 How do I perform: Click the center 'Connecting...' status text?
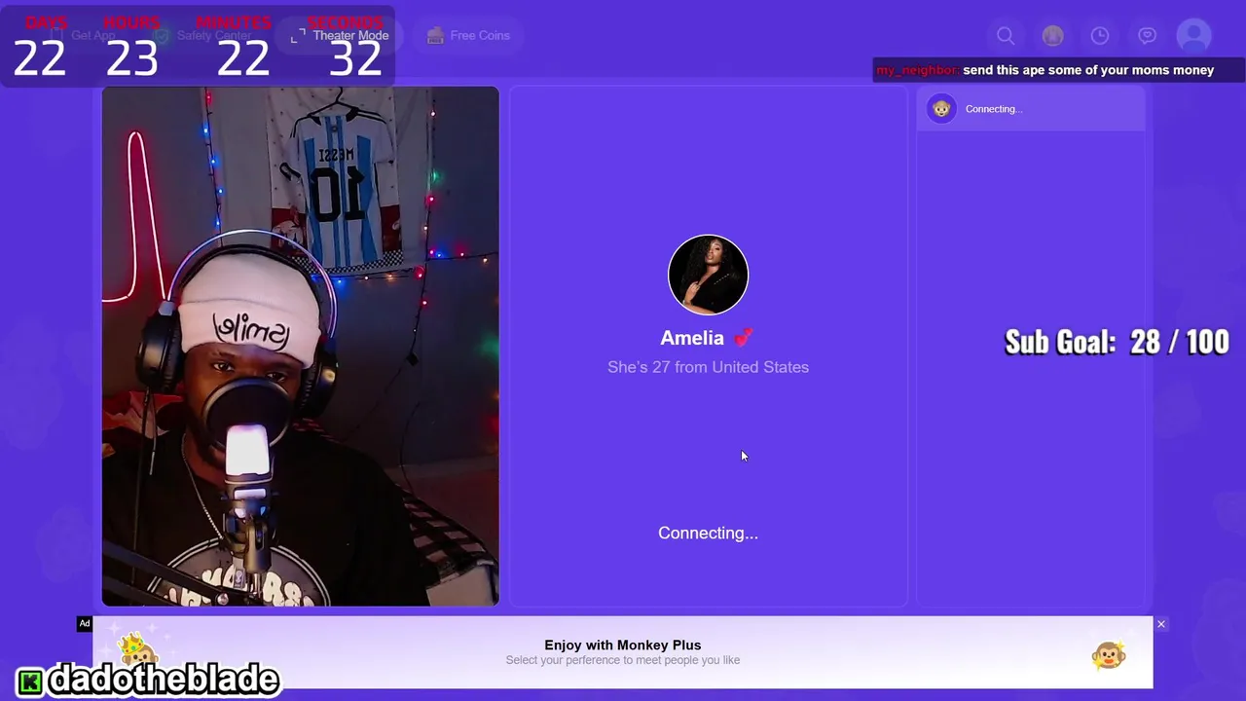708,533
